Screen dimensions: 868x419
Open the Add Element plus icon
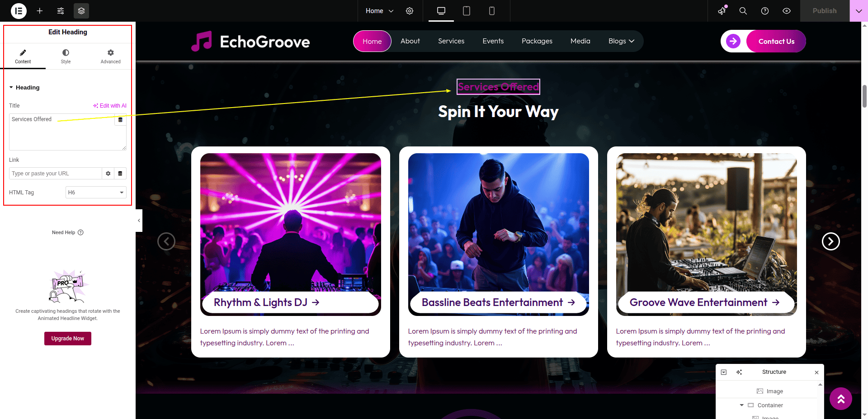pos(40,11)
